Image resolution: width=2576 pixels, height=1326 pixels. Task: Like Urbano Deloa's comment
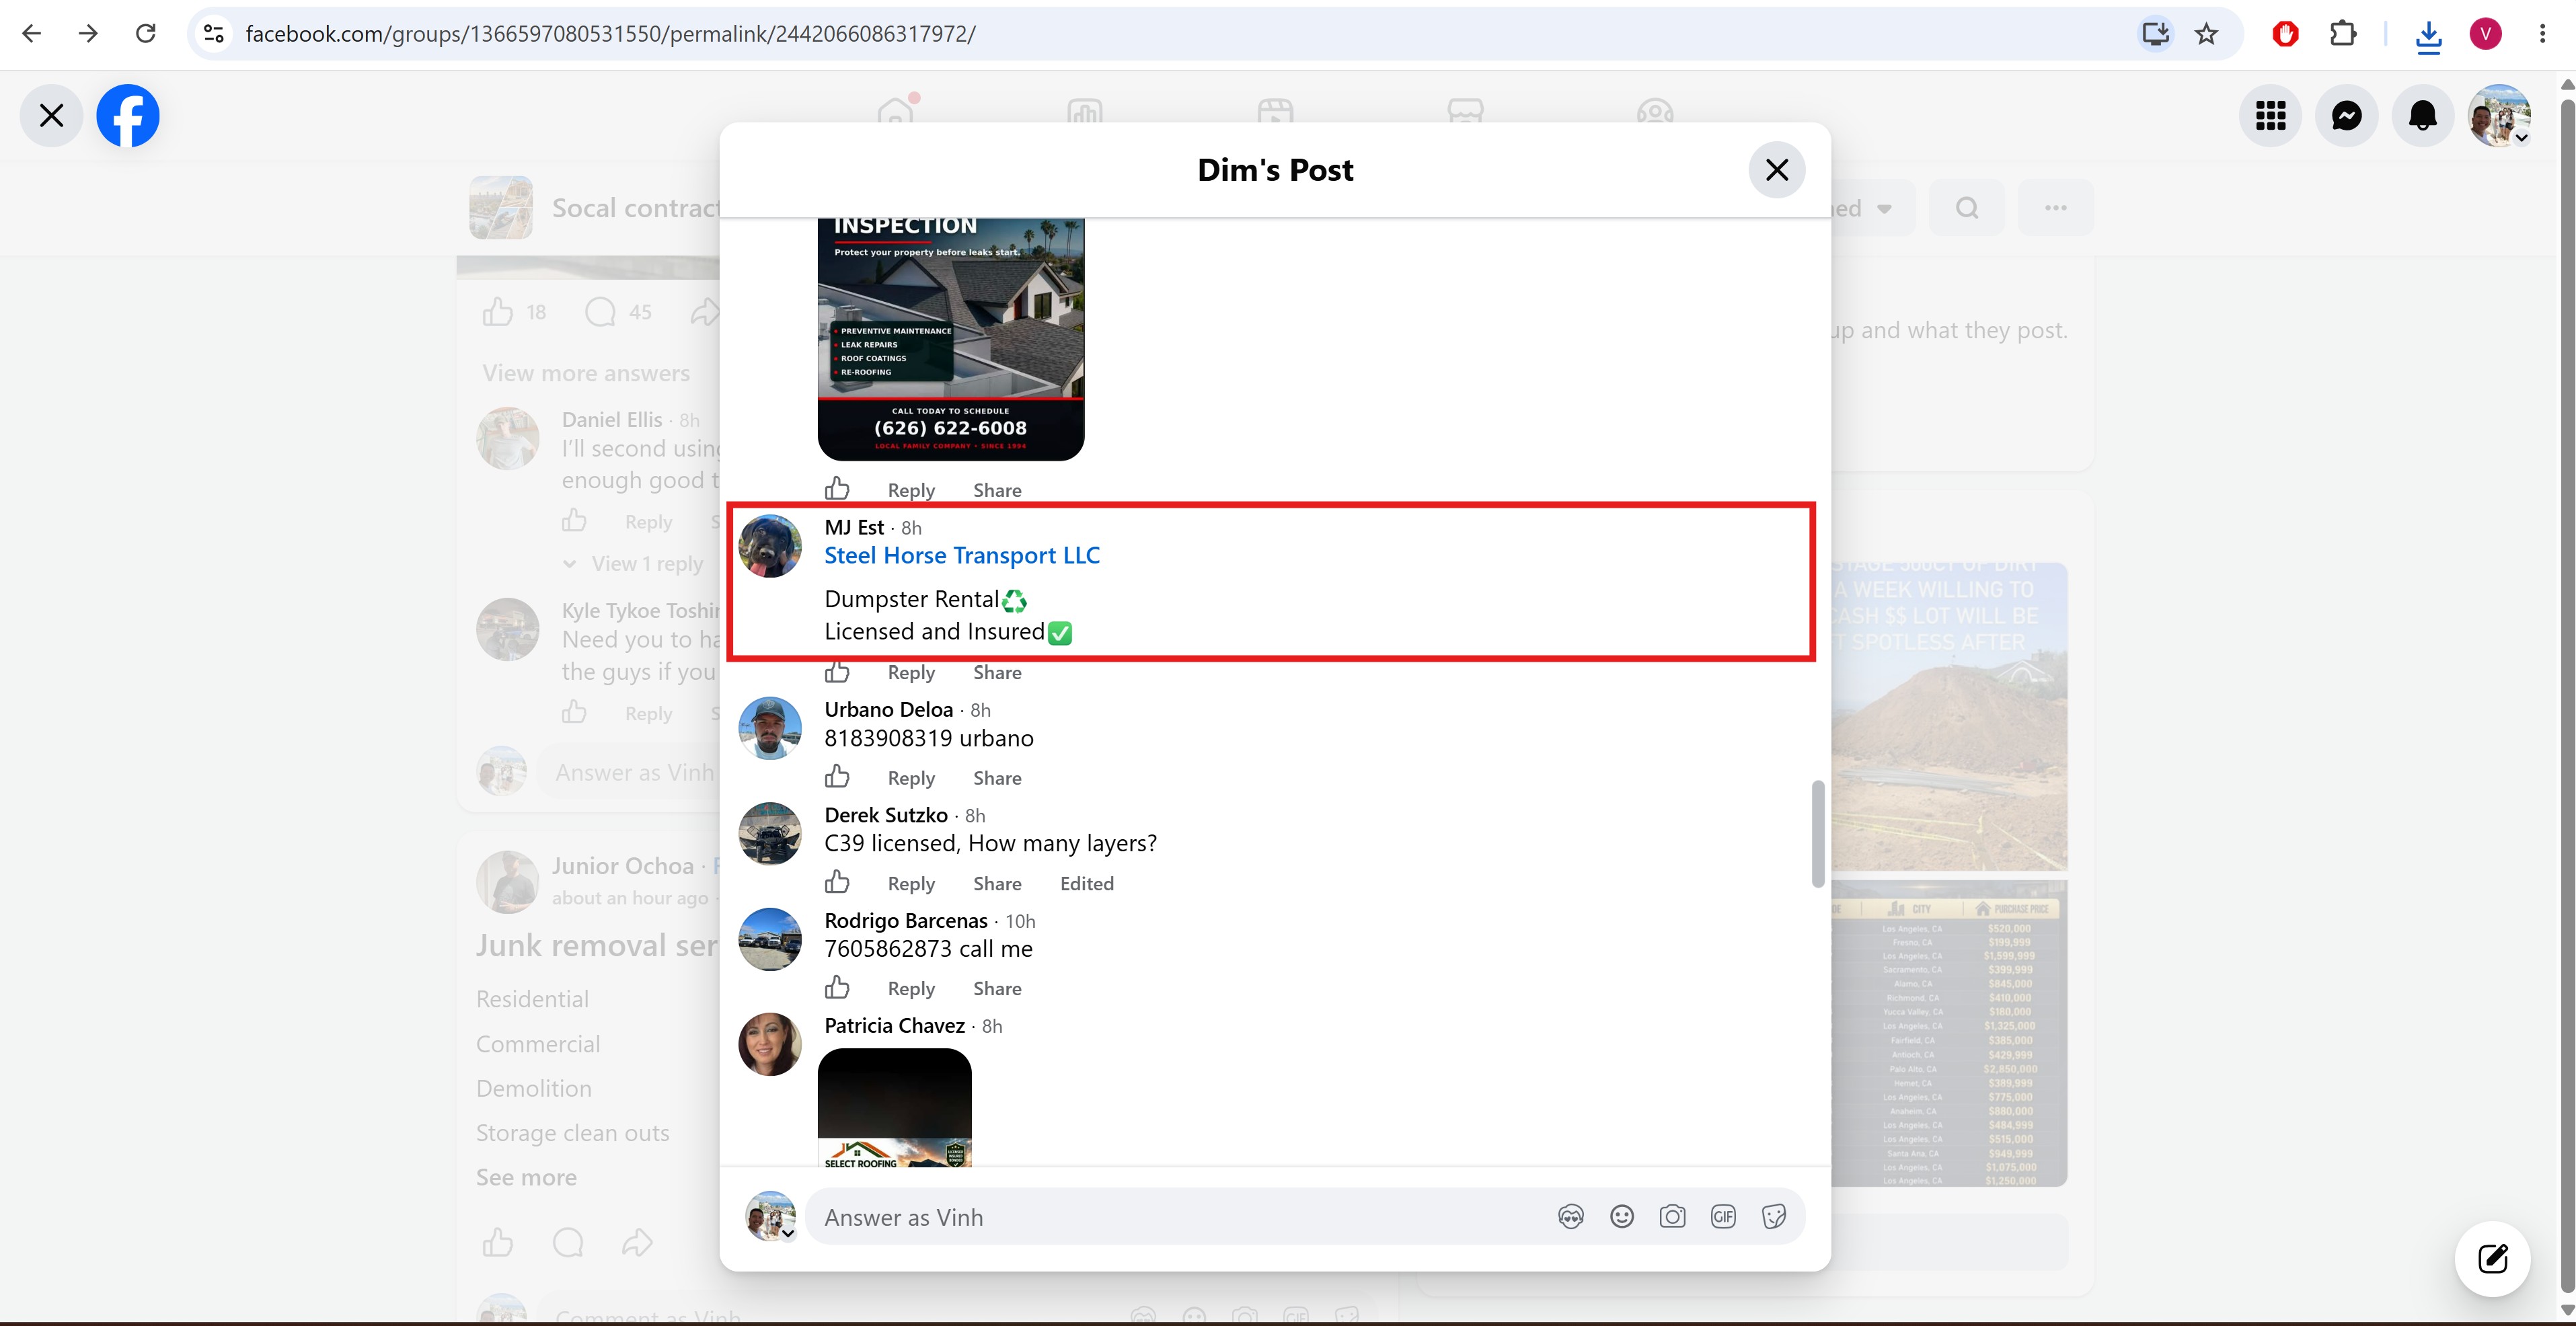pos(837,777)
